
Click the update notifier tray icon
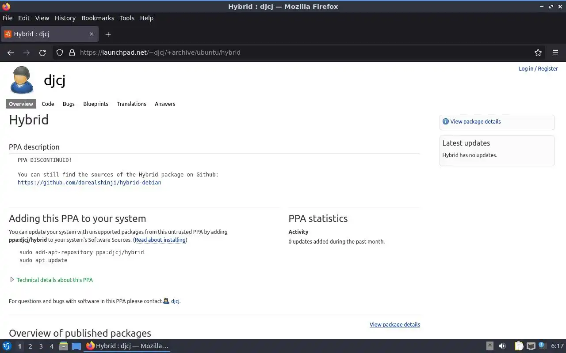[542, 345]
